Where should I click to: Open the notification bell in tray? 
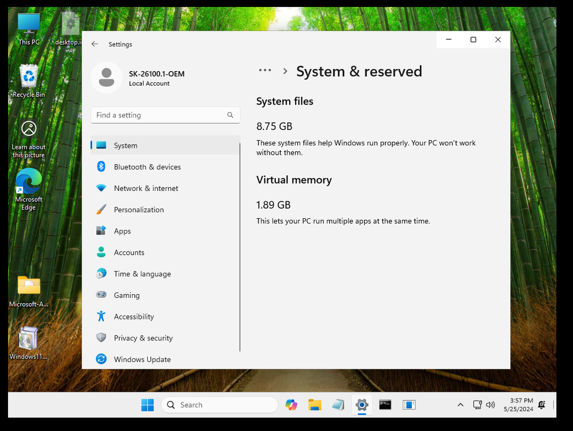coord(542,405)
